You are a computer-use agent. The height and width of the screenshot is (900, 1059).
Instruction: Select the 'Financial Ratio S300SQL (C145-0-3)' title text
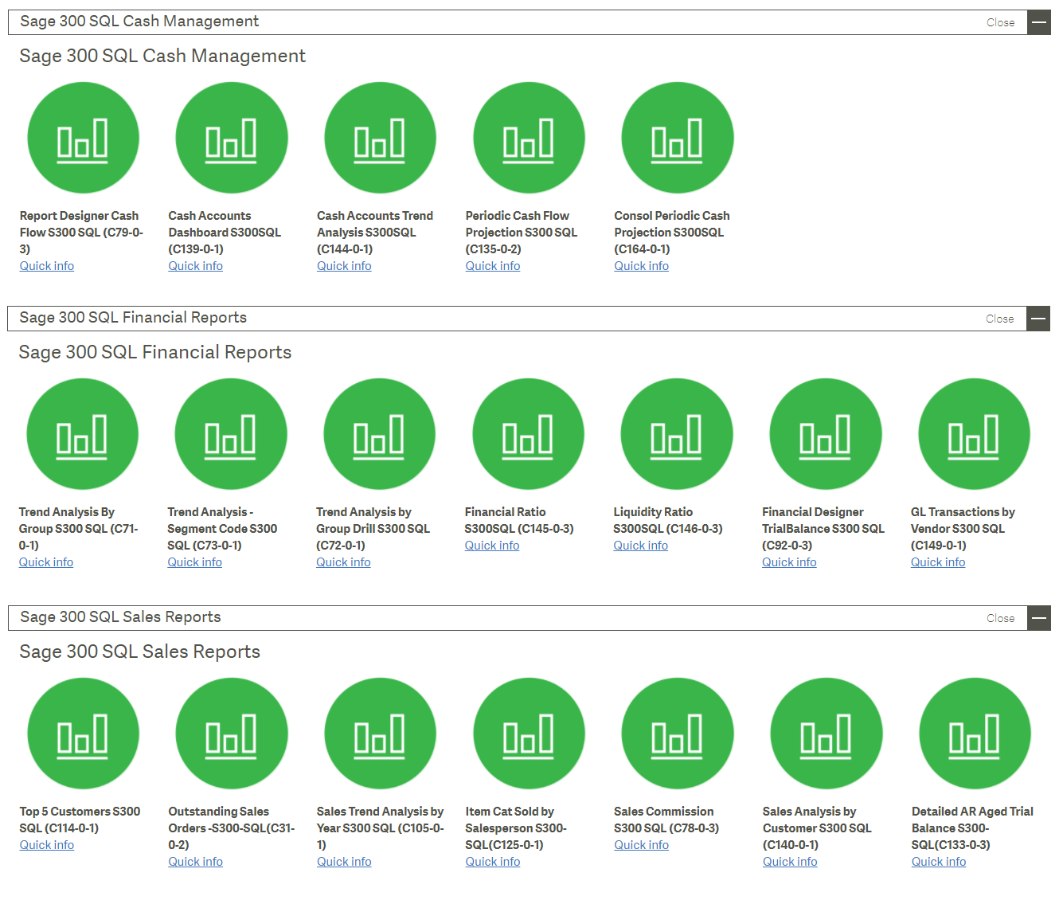519,520
